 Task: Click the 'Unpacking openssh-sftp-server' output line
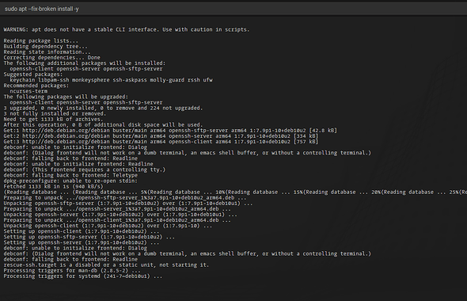[128, 204]
